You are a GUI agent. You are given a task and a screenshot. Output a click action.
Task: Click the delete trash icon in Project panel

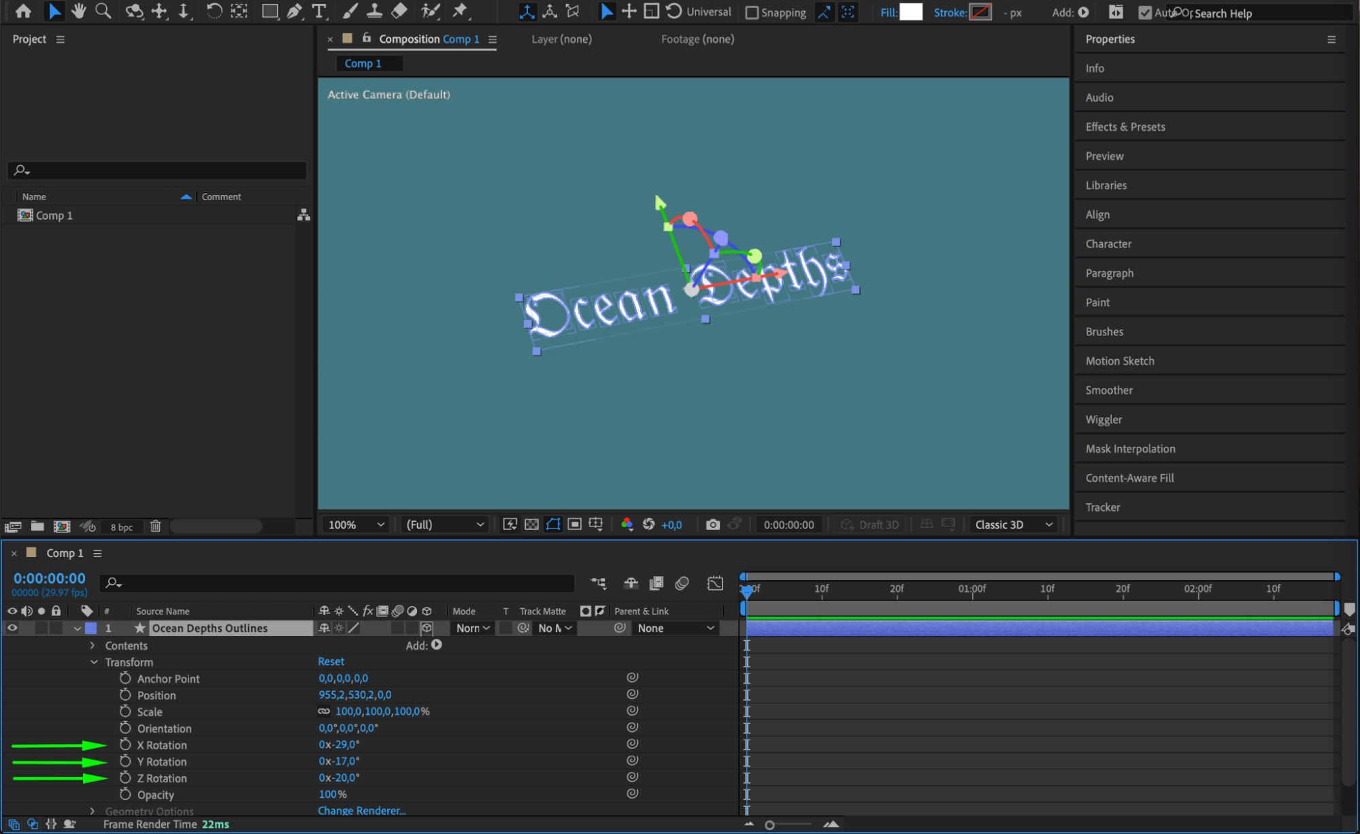pyautogui.click(x=155, y=526)
